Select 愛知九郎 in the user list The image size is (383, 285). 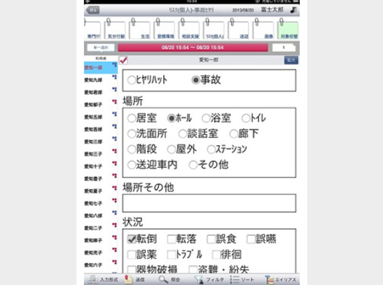tap(93, 80)
